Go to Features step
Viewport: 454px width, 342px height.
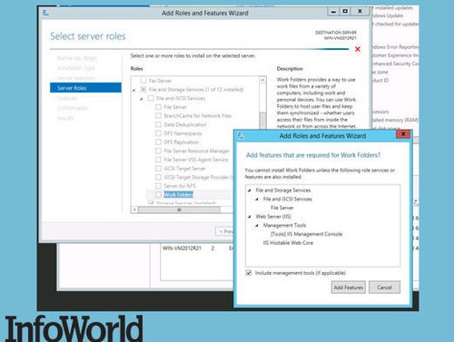[x=67, y=98]
